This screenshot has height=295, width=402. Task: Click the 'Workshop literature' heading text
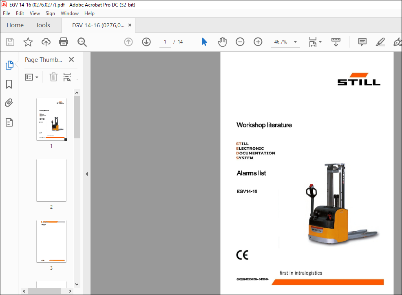264,125
